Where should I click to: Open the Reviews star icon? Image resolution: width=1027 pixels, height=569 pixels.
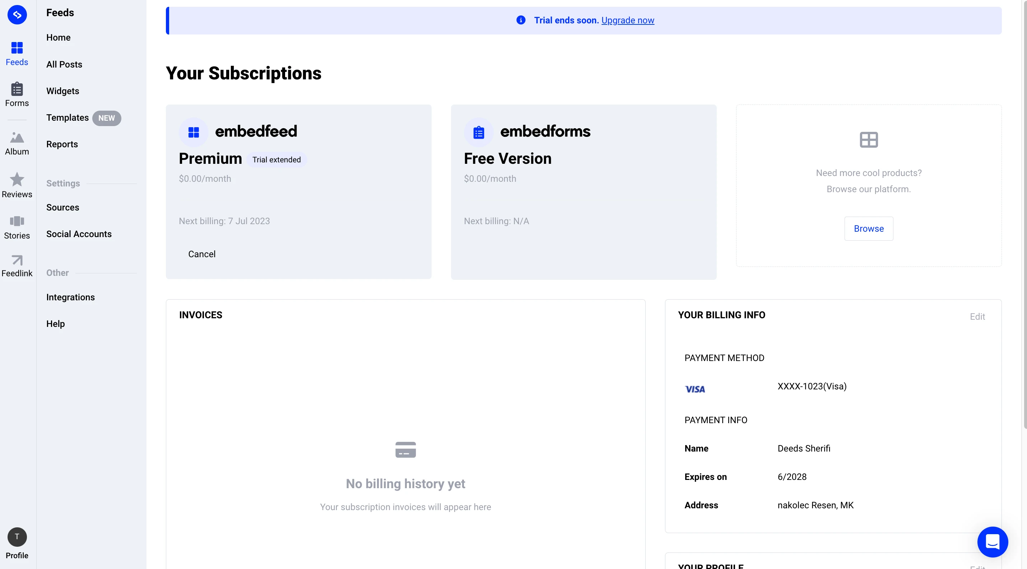tap(17, 180)
